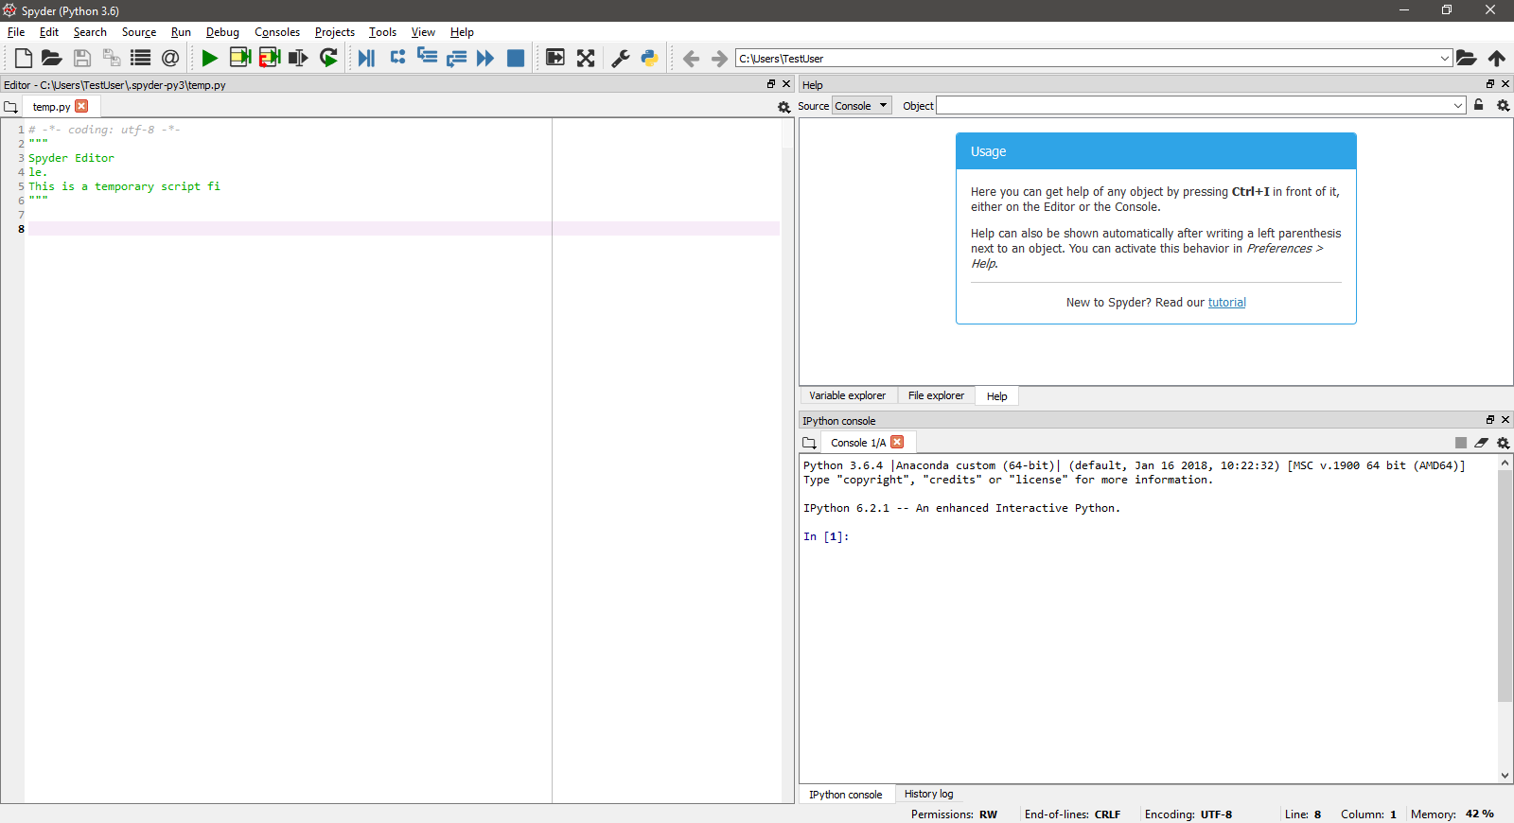Open the Tools menu
1514x823 pixels.
[x=382, y=32]
